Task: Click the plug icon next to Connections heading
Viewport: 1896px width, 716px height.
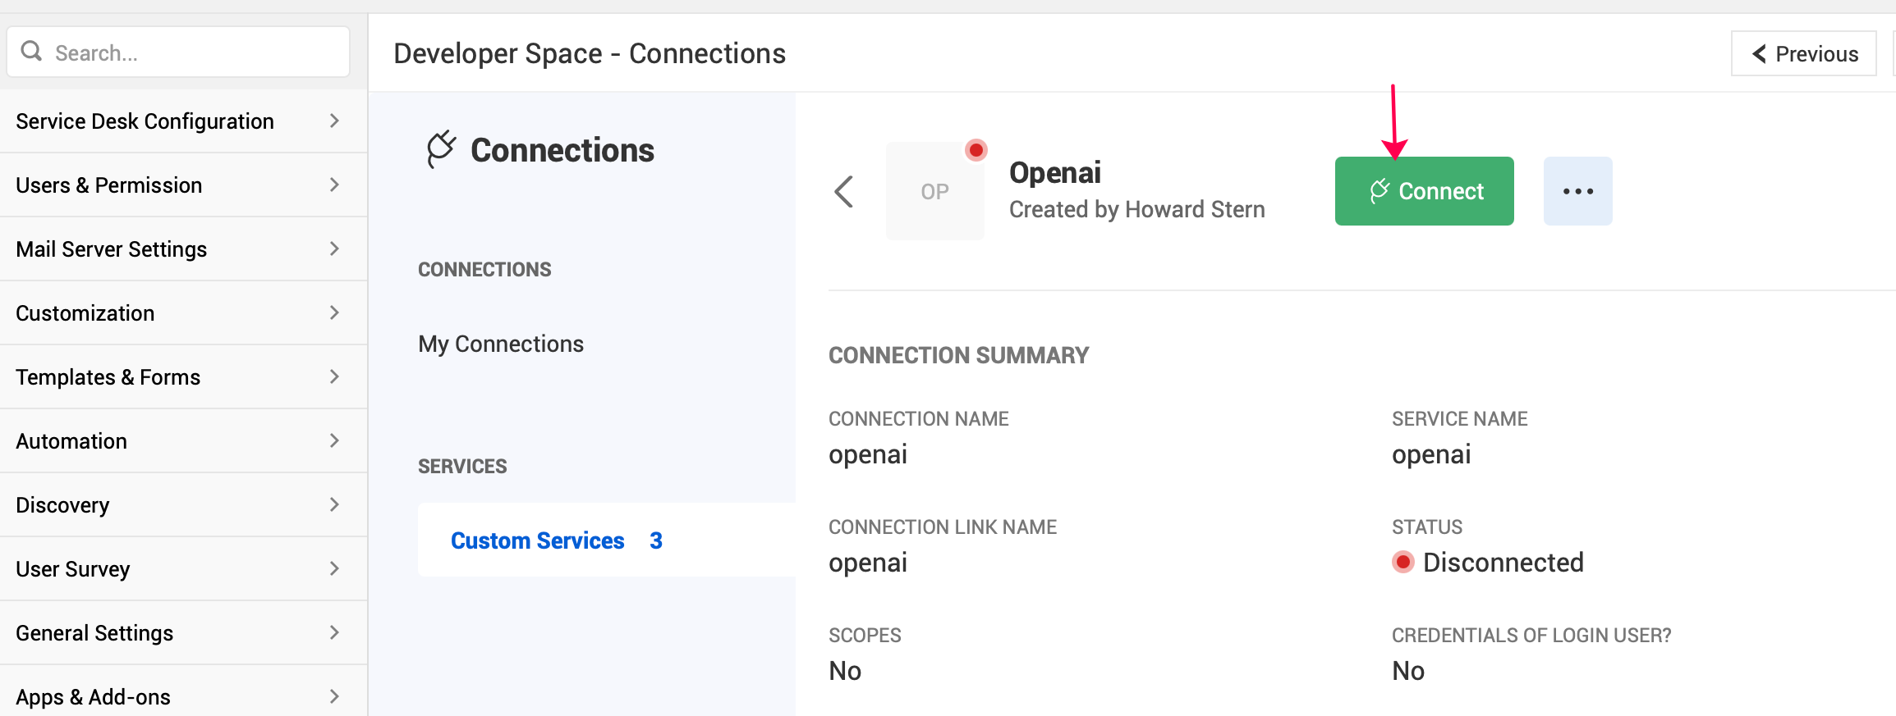Action: tap(441, 149)
